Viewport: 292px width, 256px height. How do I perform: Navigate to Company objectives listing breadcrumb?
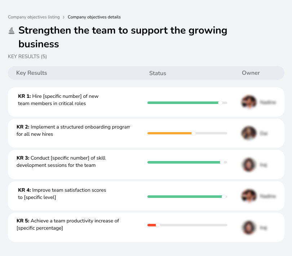point(34,17)
